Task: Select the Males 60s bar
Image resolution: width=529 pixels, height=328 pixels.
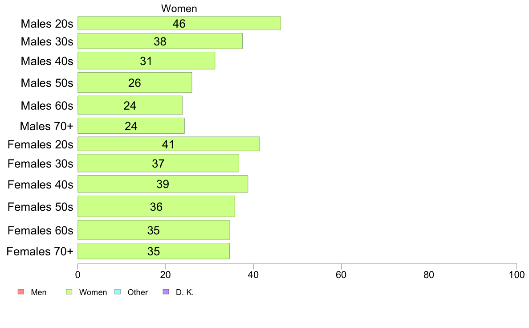Action: tap(130, 105)
